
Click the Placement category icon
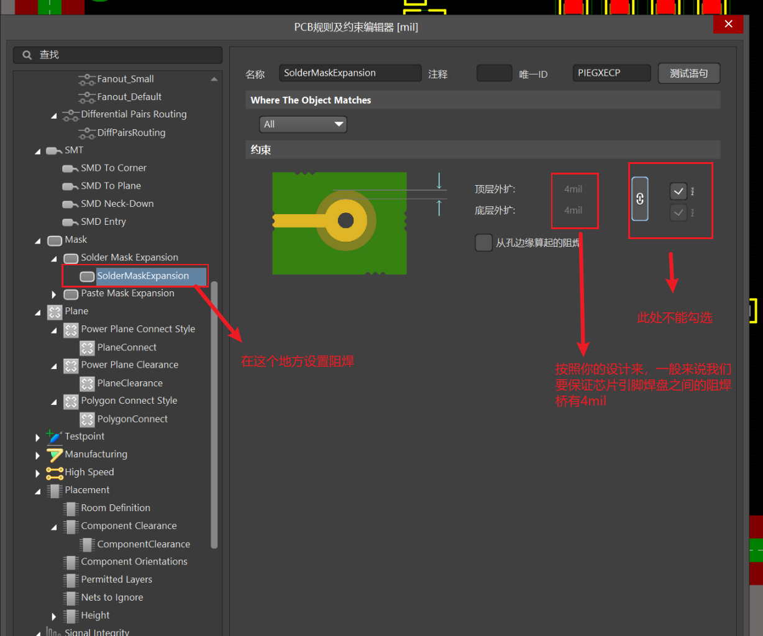[x=55, y=491]
